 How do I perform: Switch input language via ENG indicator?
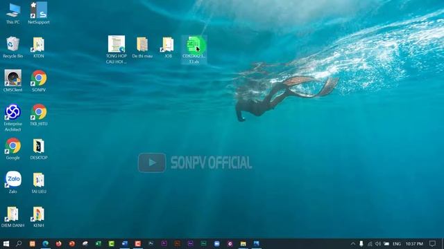point(397,243)
